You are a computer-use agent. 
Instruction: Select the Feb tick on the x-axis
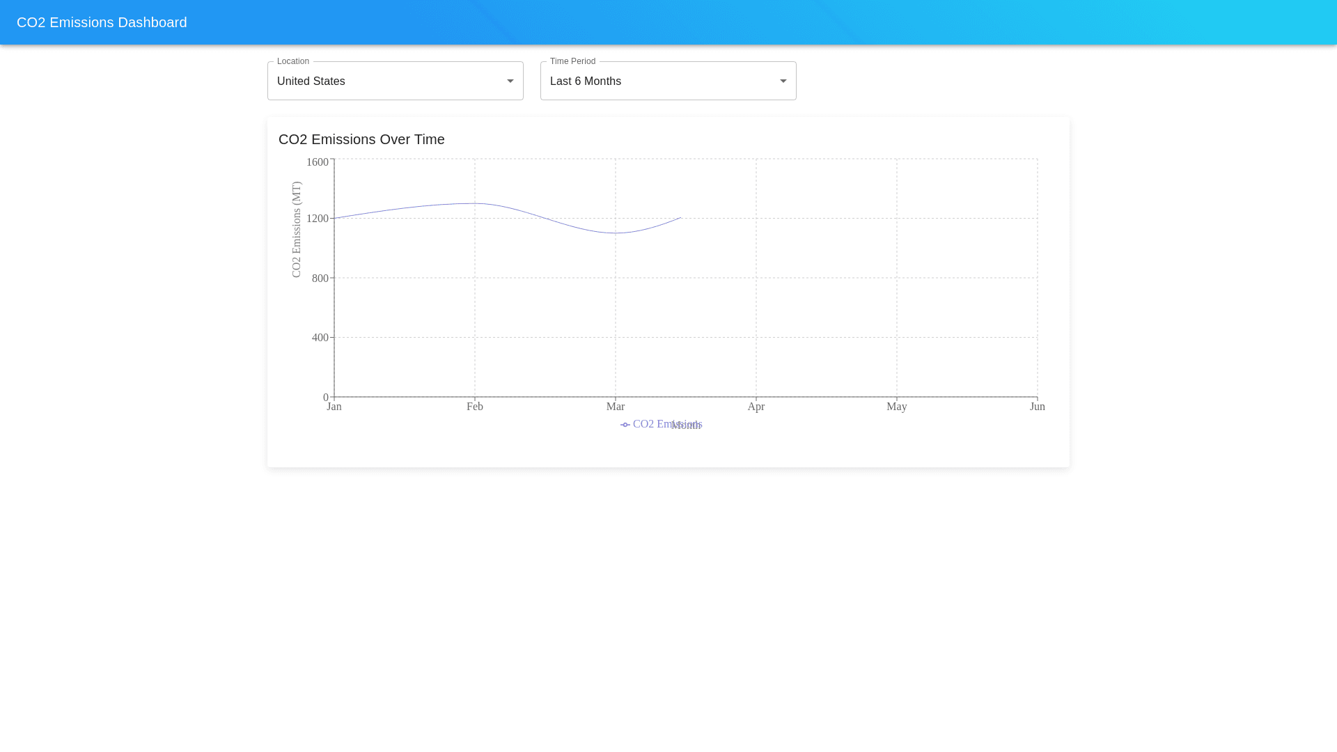(x=475, y=407)
